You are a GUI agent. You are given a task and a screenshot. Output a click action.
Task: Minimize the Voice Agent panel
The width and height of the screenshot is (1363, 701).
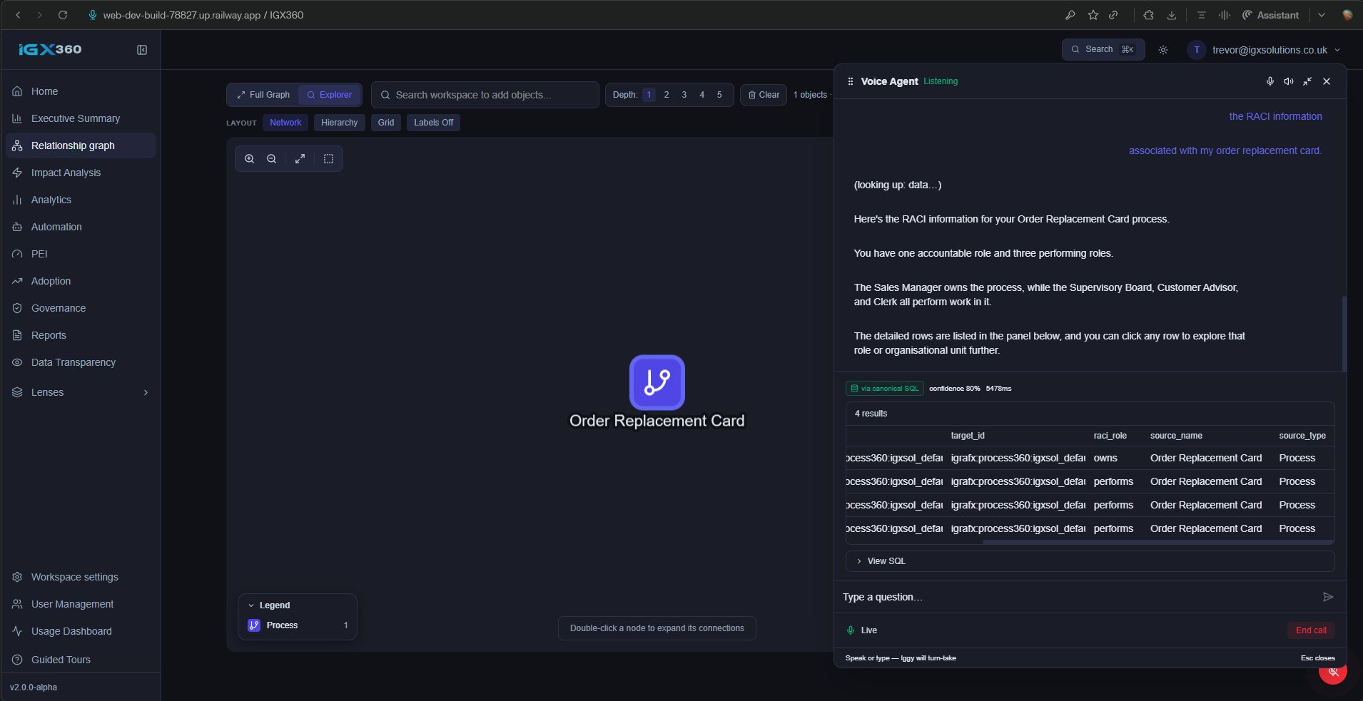[1307, 81]
